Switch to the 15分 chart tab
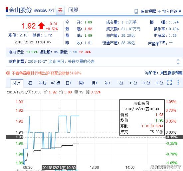This screenshot has width=183, height=171. coord(133,83)
